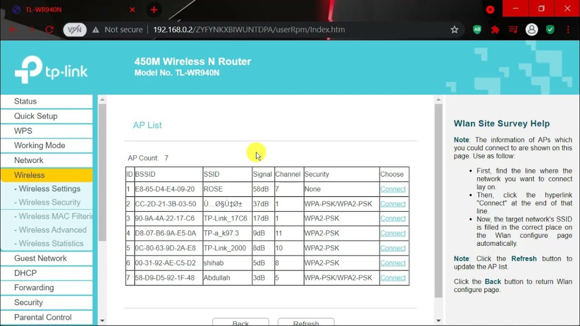Open the browser three-dot menu

[x=568, y=29]
